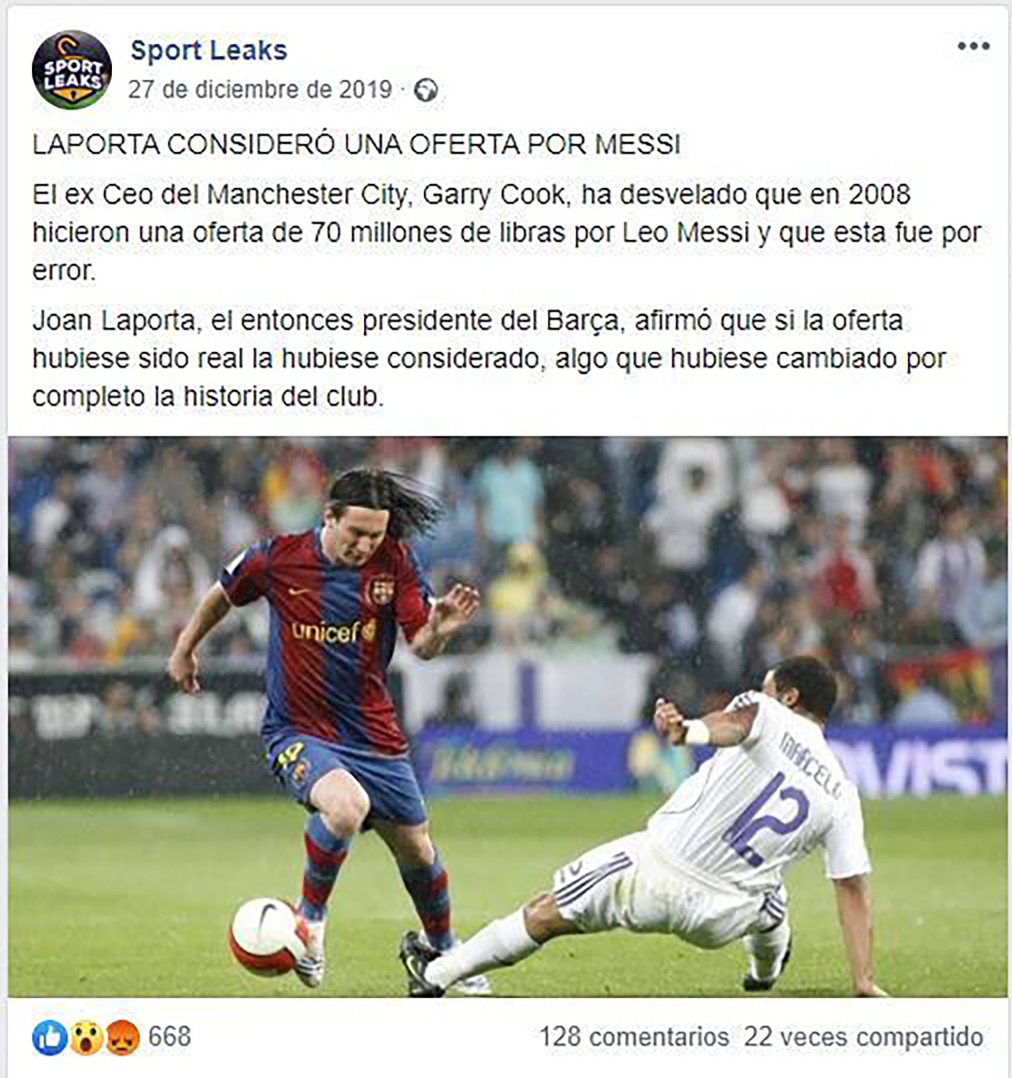Click the LAPORTA CONSIDERÓ UNA OFERTA POR MESSI headline
Screen dimensions: 1012x1078
(x=356, y=145)
